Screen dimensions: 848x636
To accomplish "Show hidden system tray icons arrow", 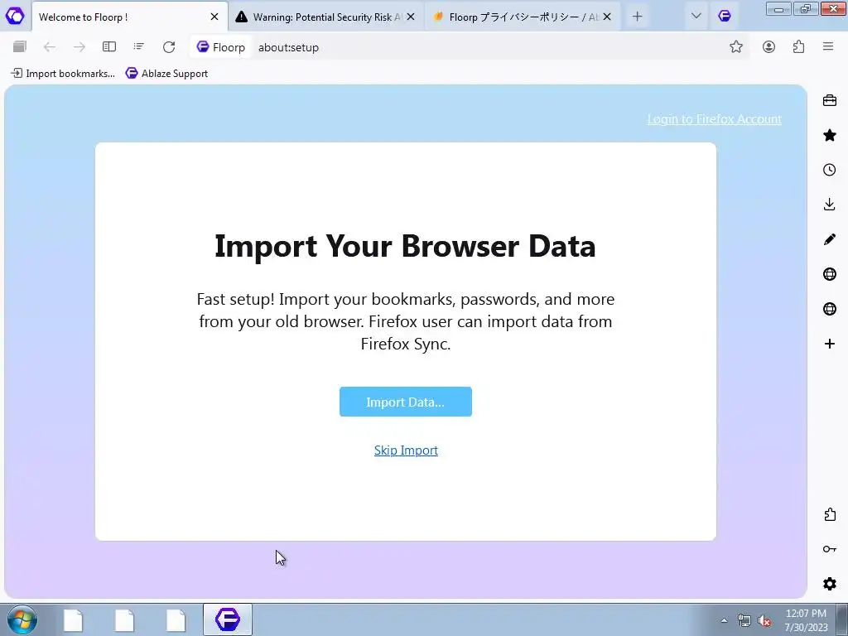I will click(x=724, y=620).
